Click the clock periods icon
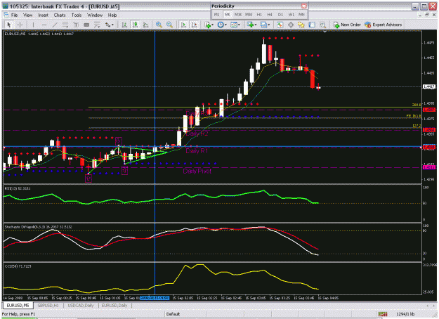Viewport: 439px width, 319px height. click(x=221, y=25)
